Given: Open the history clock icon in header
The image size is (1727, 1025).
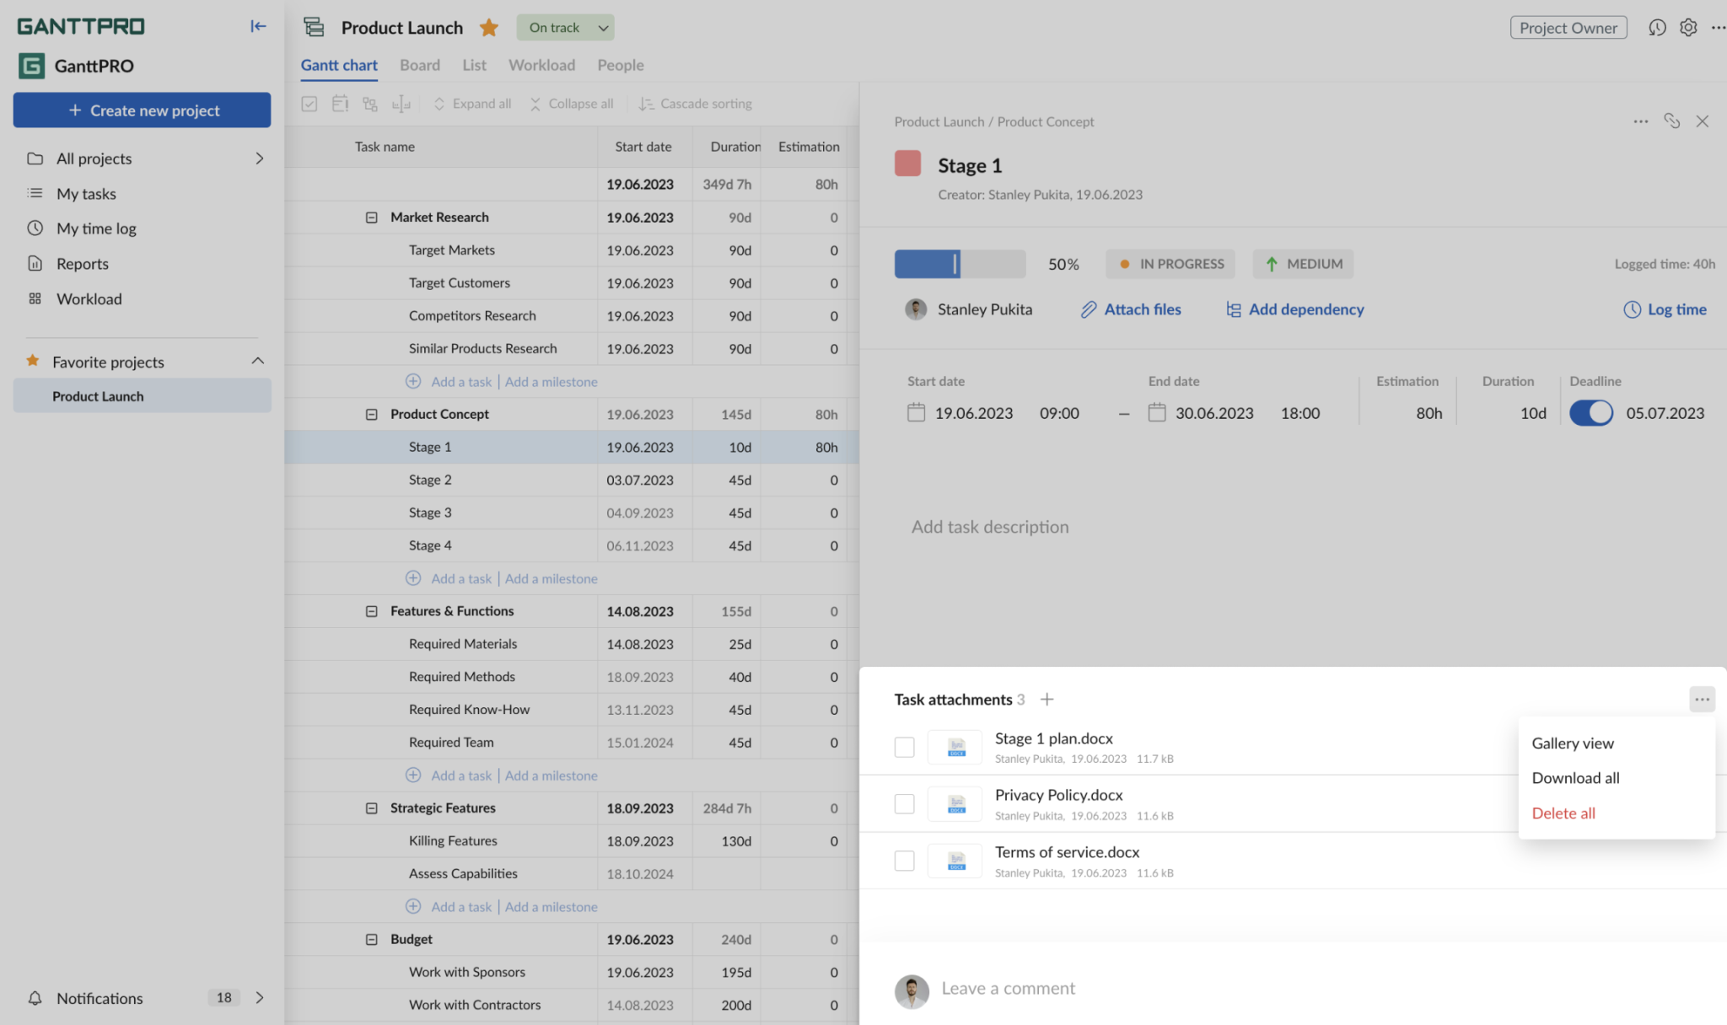Looking at the screenshot, I should [x=1657, y=28].
